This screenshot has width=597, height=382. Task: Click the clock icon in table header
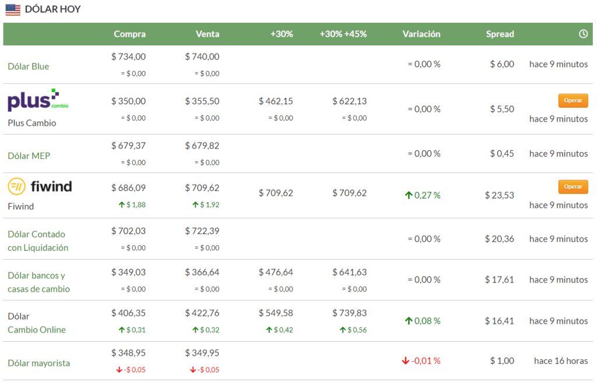tap(583, 34)
